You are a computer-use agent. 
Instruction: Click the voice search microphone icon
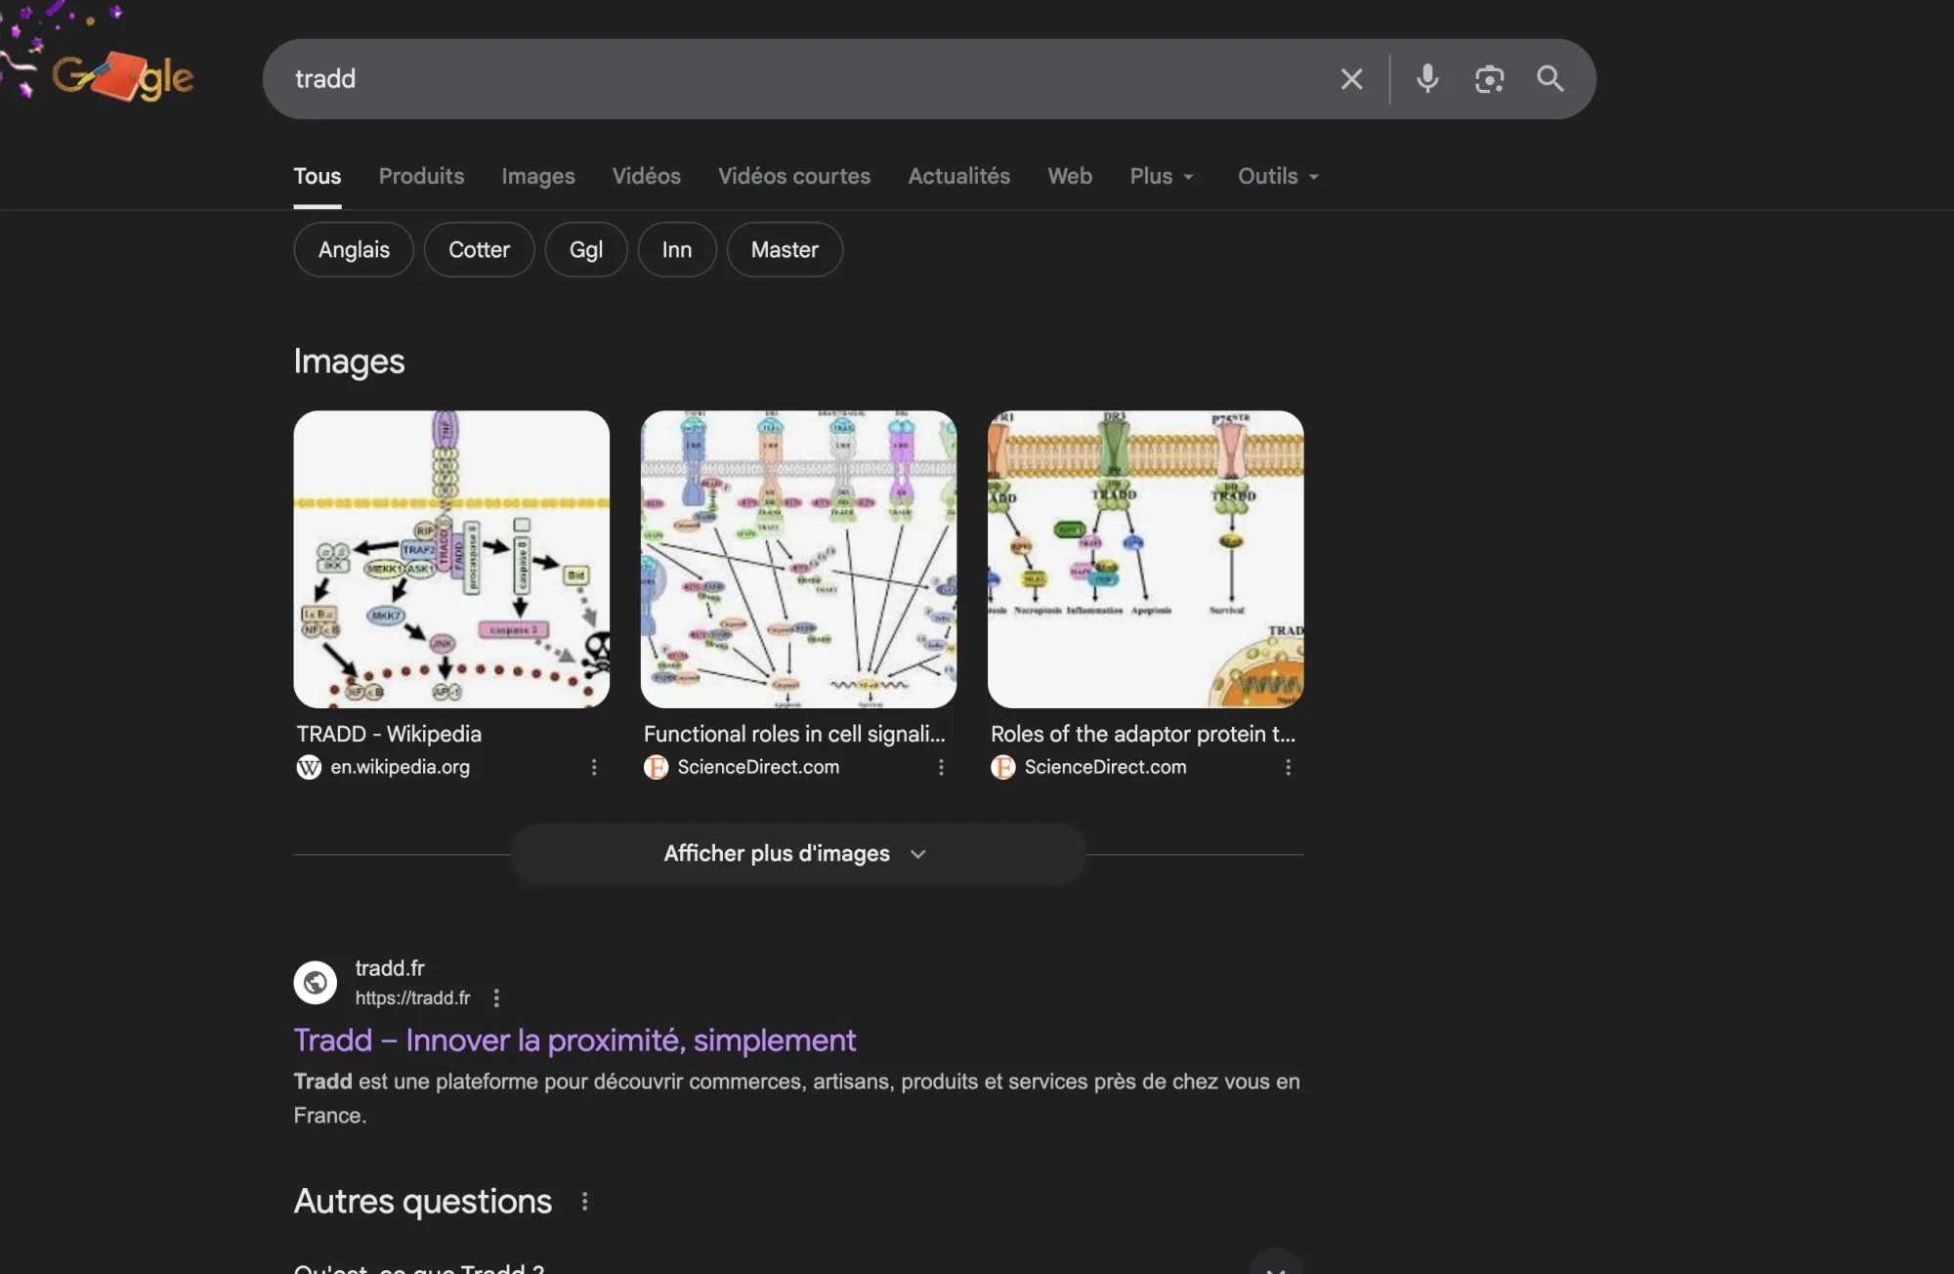1427,79
